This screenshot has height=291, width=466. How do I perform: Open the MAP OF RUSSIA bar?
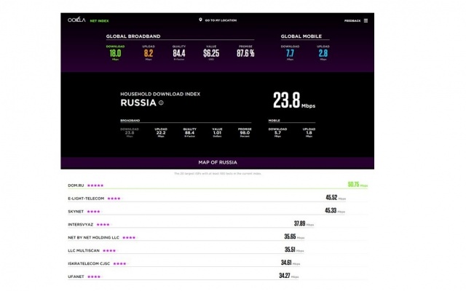pyautogui.click(x=218, y=163)
